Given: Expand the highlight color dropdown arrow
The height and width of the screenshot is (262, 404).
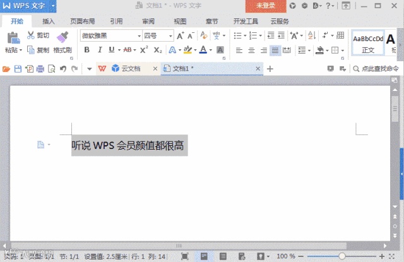Looking at the screenshot, I should tap(195, 50).
